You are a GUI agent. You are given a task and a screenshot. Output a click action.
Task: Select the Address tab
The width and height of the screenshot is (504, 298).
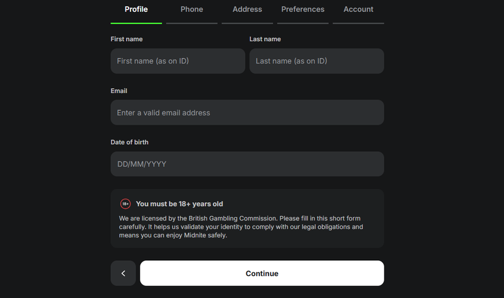[247, 9]
